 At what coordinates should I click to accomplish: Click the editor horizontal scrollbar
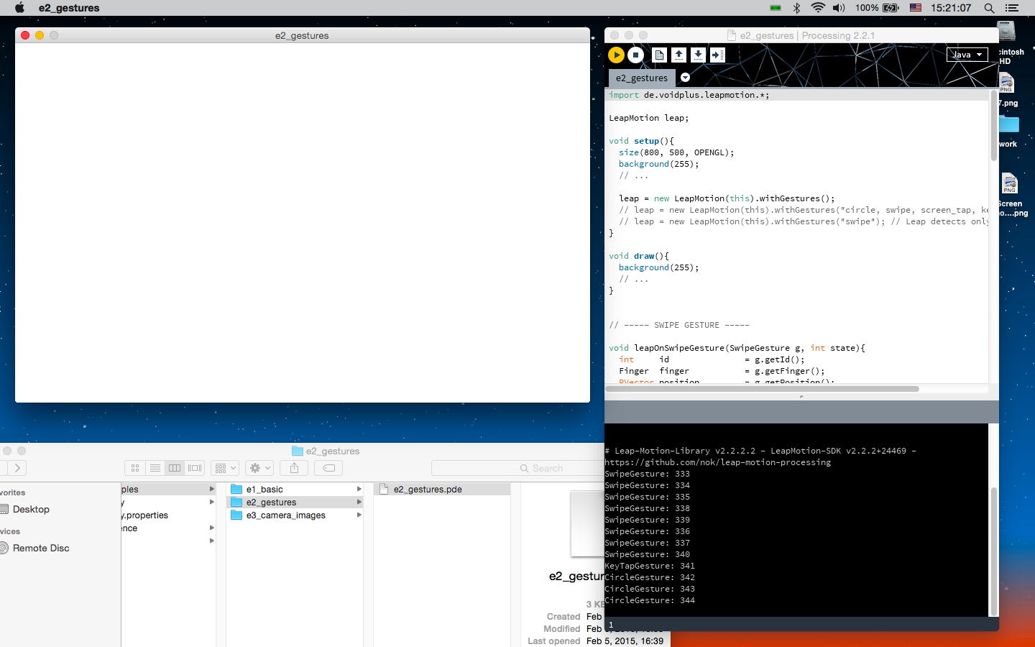click(762, 389)
